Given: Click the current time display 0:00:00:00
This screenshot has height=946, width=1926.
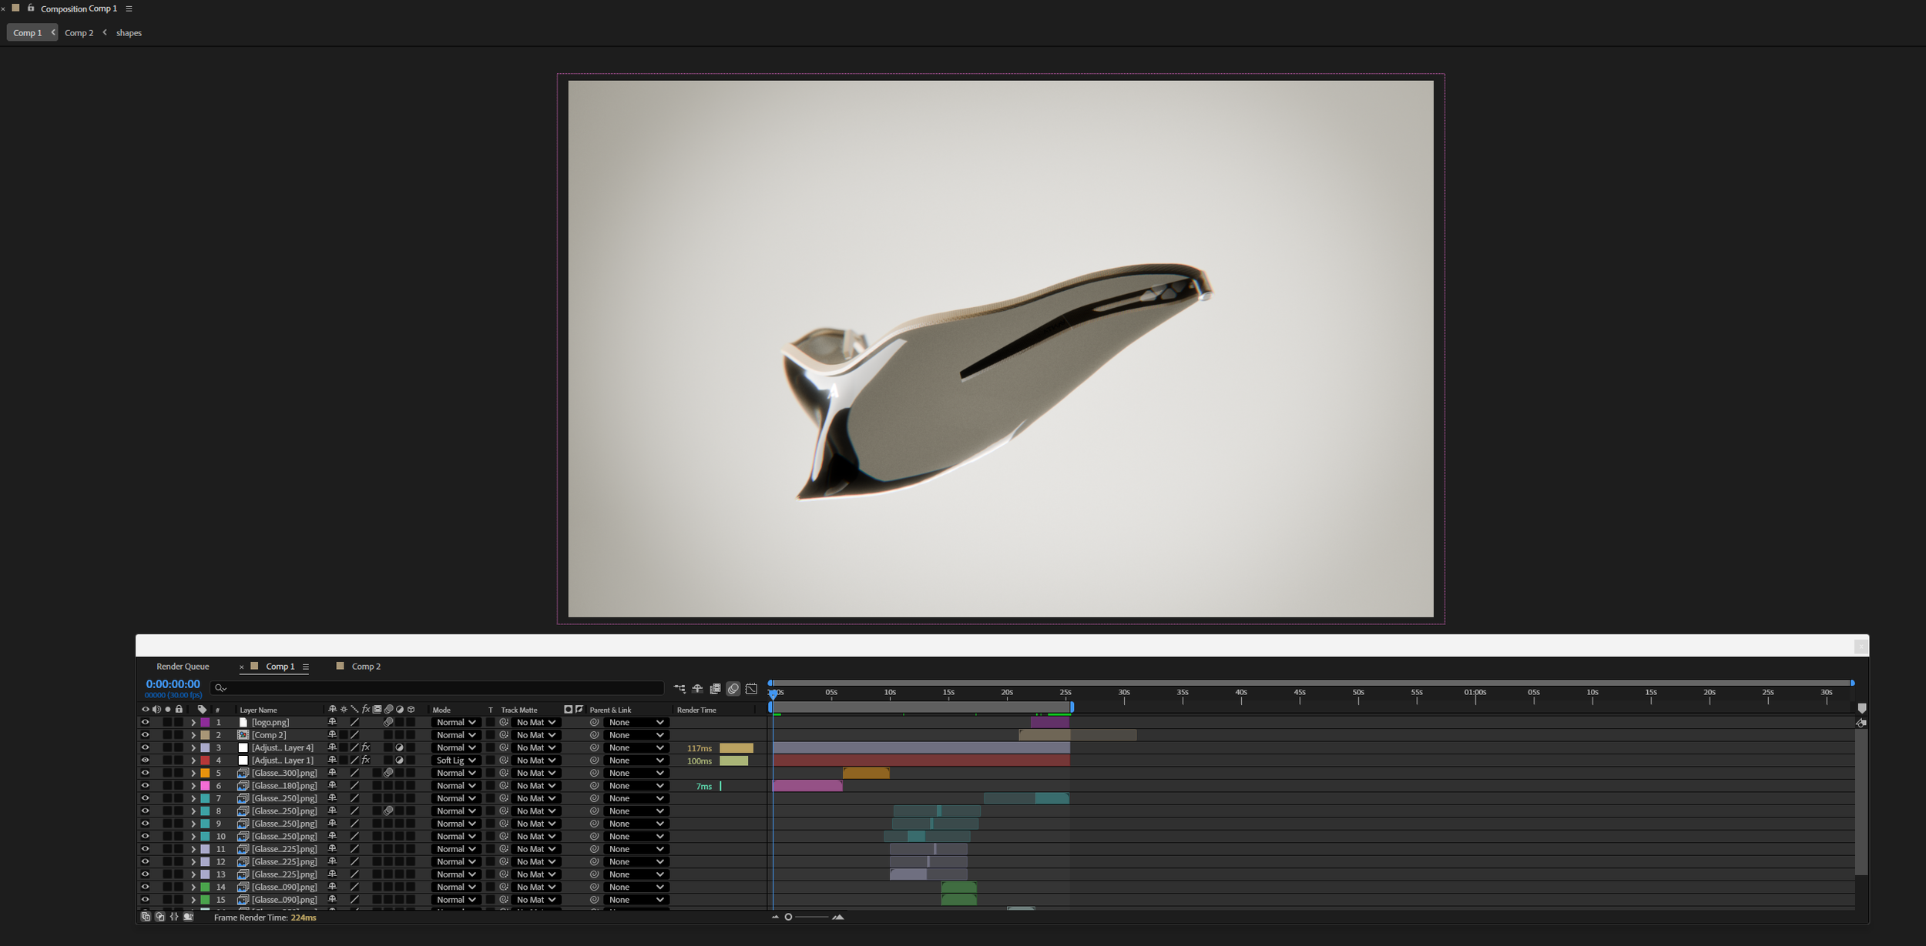Looking at the screenshot, I should point(173,684).
